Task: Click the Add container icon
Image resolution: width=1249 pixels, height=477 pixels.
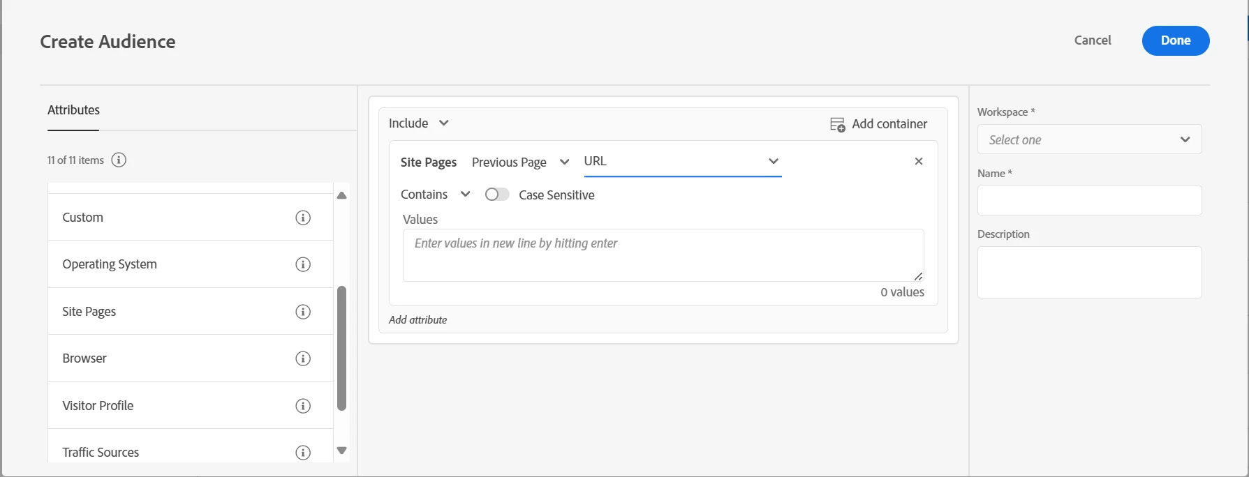Action: (837, 124)
